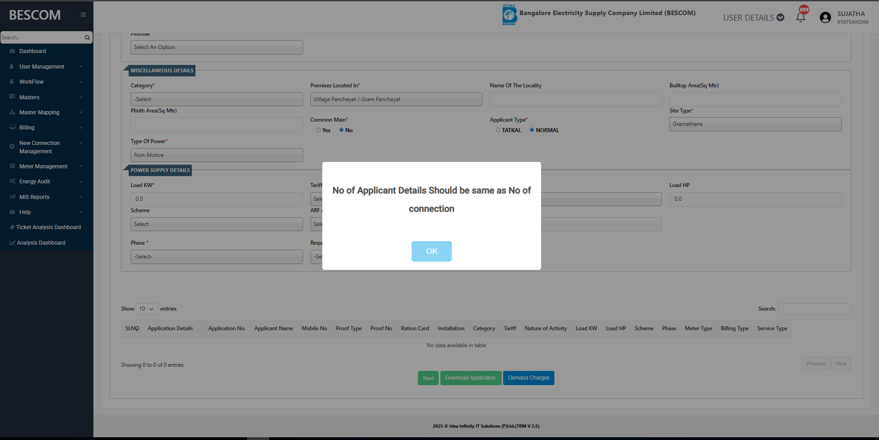Click the pagination Next button

841,364
